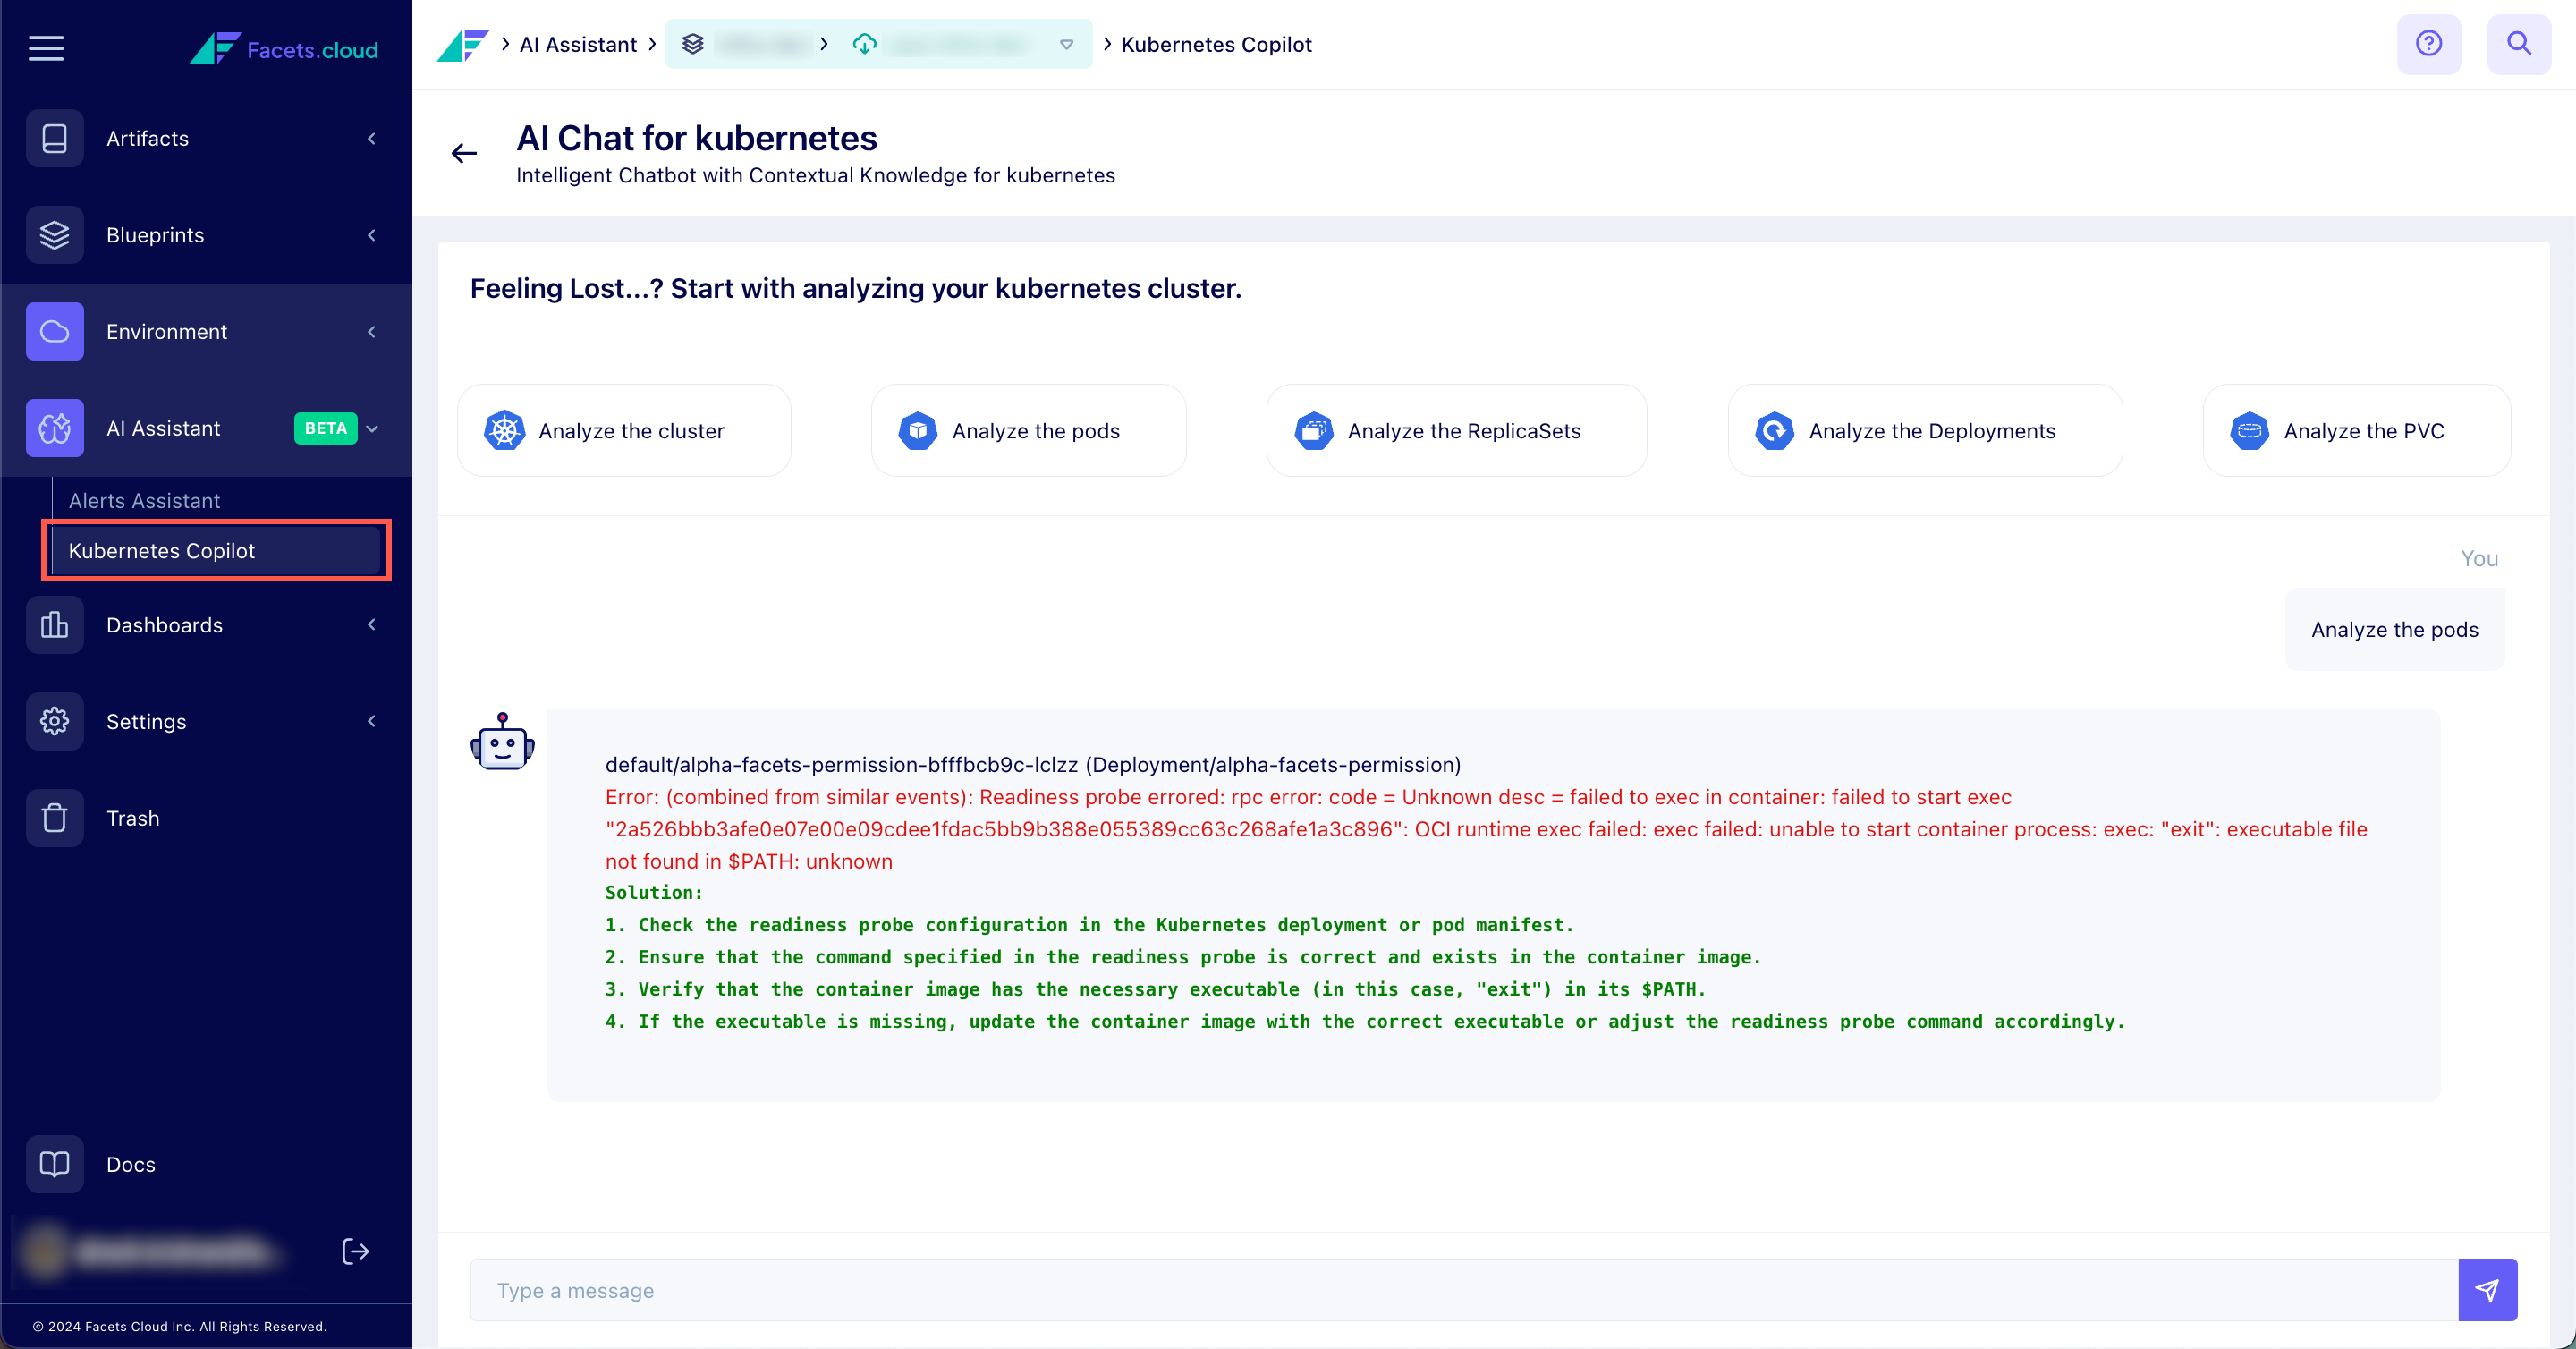Click Analyze the ReplicaSets button
The height and width of the screenshot is (1349, 2576).
(1457, 431)
